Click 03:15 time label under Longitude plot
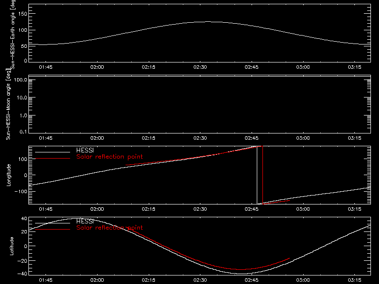Image resolution: width=379 pixels, height=284 pixels. [354, 209]
